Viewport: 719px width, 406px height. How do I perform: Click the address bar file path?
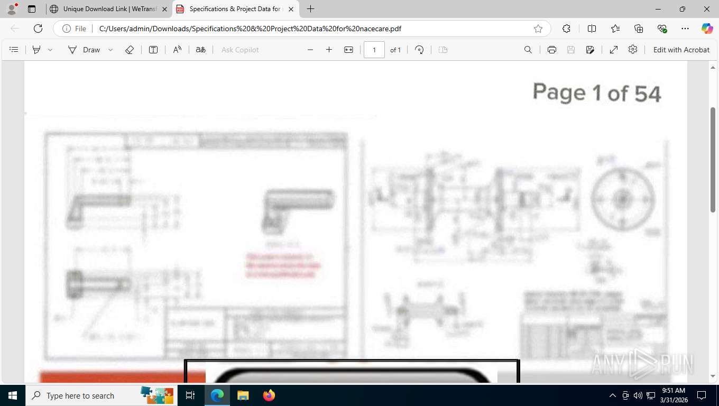pos(250,29)
